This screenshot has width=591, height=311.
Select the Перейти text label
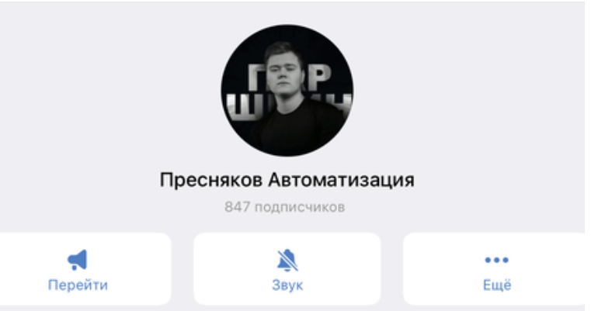pyautogui.click(x=78, y=285)
